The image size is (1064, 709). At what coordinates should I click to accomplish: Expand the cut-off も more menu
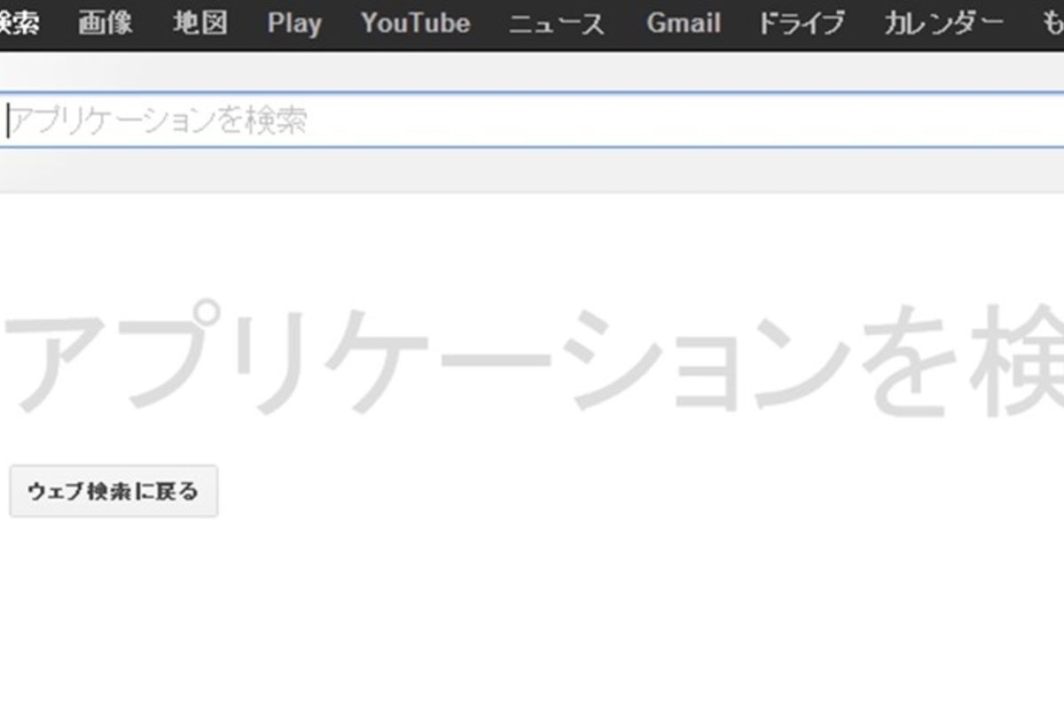[x=1052, y=24]
